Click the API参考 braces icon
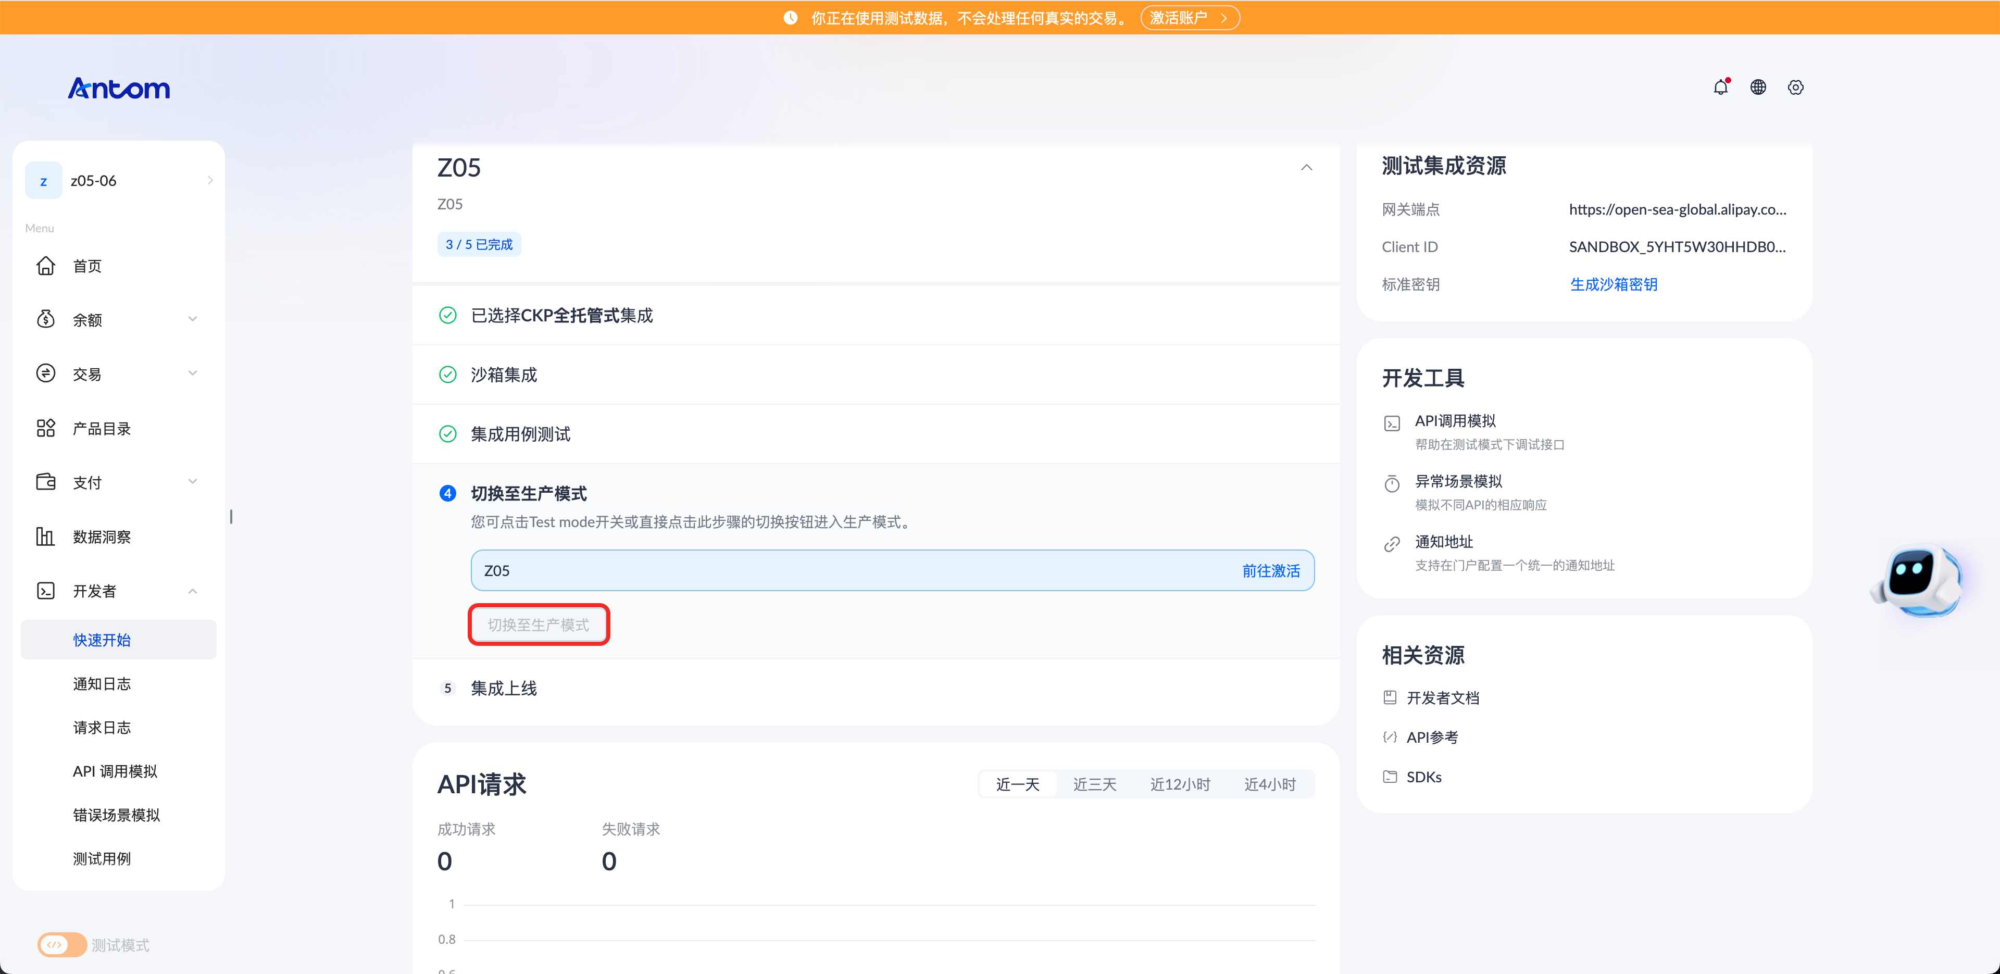 click(x=1390, y=737)
